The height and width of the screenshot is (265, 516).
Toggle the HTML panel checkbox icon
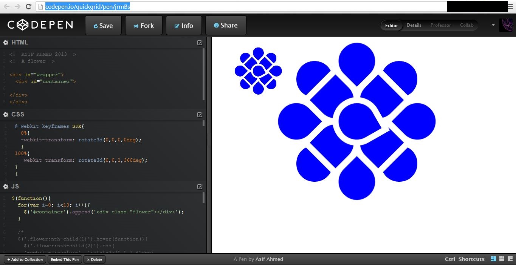point(200,43)
